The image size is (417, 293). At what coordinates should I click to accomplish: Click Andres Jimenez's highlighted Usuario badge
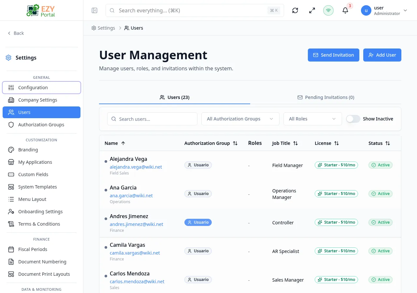tap(198, 222)
